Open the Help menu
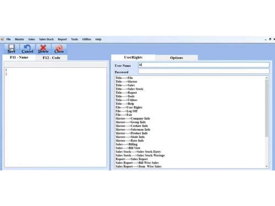Viewport: 275px width, 206px height. pyautogui.click(x=98, y=39)
